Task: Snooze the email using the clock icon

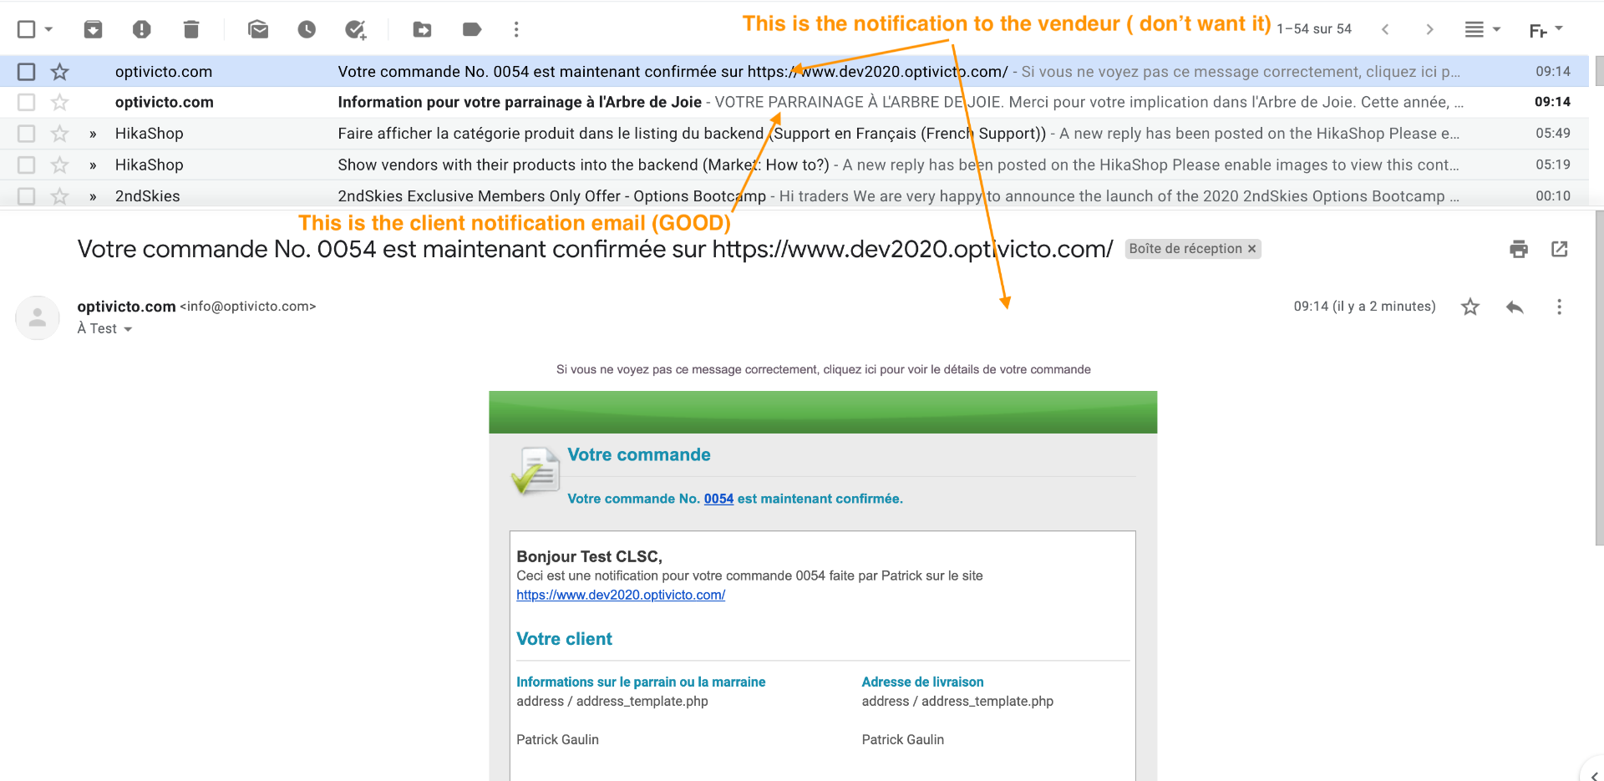Action: coord(307,30)
